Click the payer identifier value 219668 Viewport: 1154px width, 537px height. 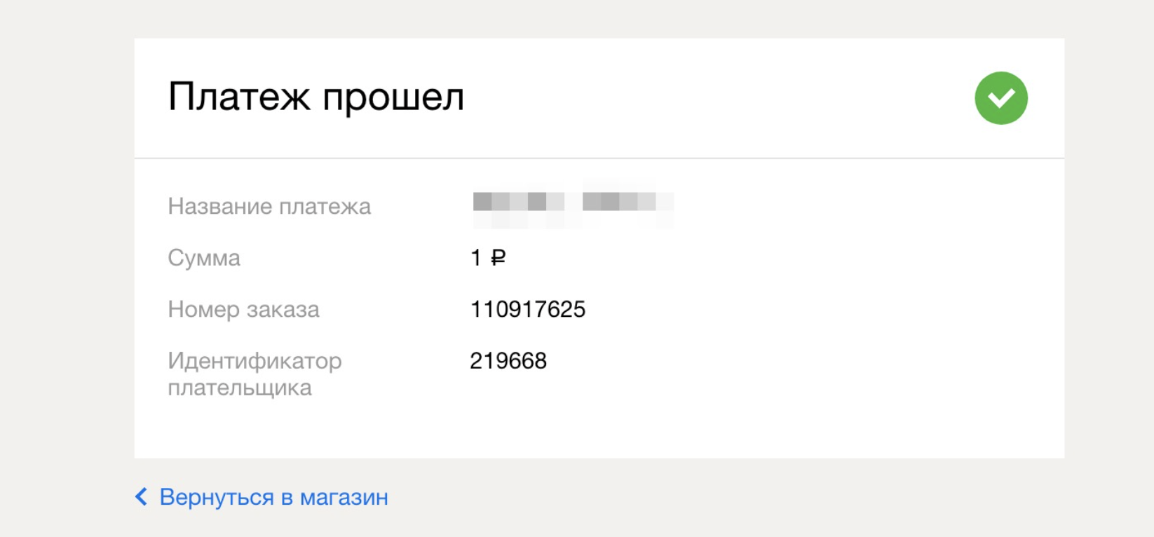point(510,362)
